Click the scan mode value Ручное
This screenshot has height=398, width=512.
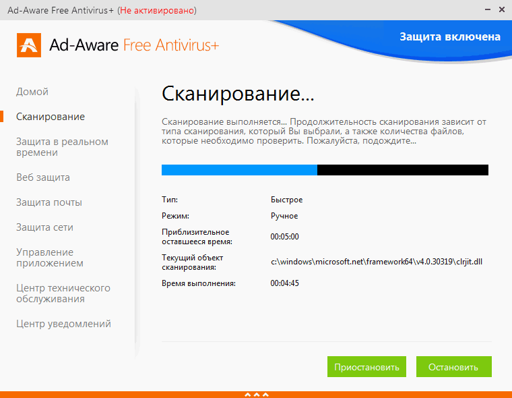(284, 216)
